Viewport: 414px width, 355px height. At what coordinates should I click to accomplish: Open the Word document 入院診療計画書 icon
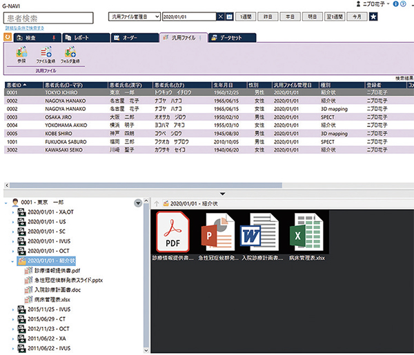(x=259, y=231)
